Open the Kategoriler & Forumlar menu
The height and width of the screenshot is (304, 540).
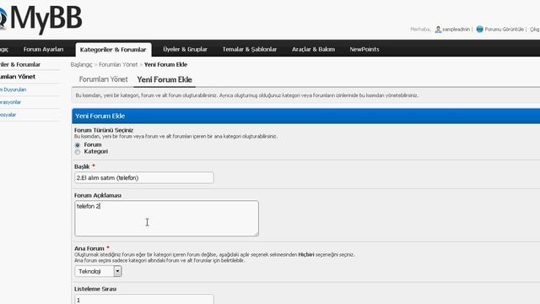coord(113,50)
